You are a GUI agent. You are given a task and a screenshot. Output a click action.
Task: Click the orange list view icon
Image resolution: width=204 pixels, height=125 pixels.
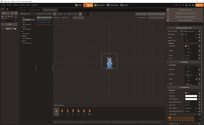coord(16,13)
